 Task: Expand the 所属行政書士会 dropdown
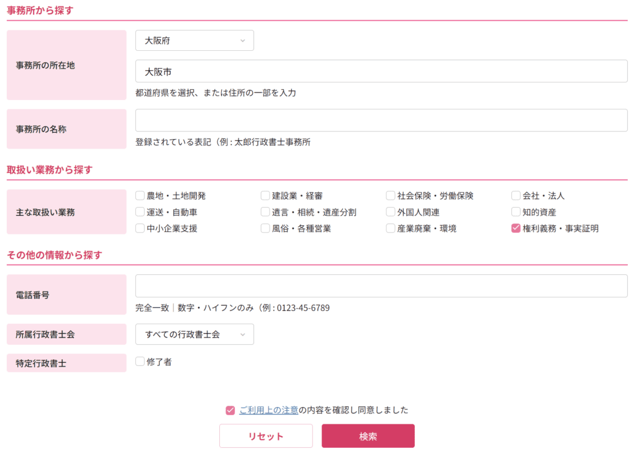coord(194,334)
